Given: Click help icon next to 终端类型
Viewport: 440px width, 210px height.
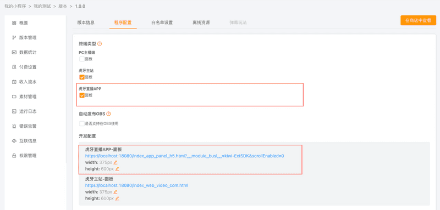Looking at the screenshot, I should pyautogui.click(x=100, y=44).
